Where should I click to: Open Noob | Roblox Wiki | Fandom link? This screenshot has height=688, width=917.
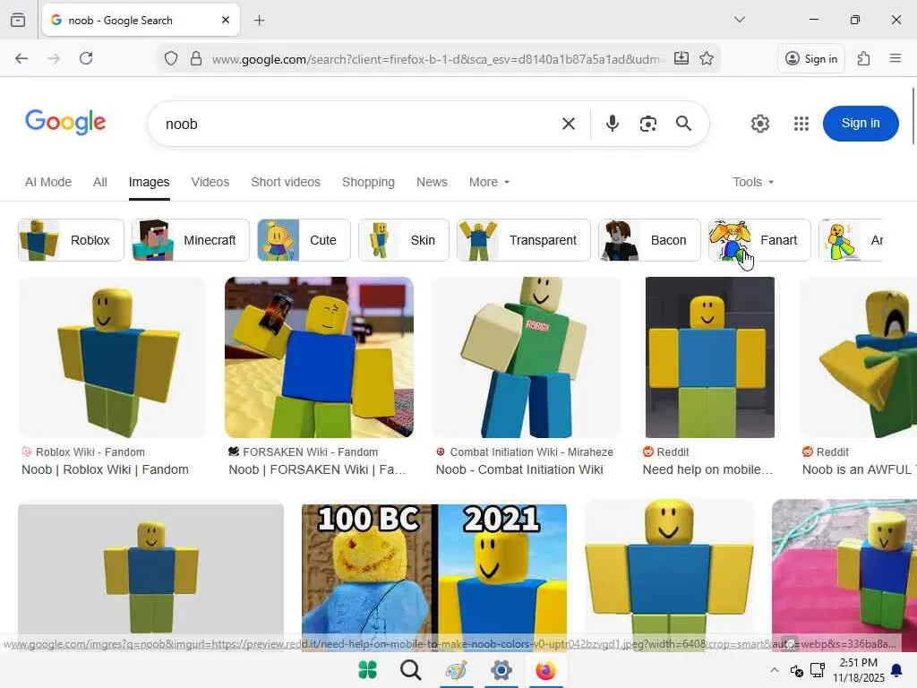106,469
